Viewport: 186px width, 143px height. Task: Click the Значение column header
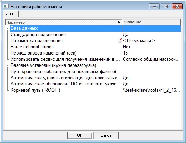151,22
